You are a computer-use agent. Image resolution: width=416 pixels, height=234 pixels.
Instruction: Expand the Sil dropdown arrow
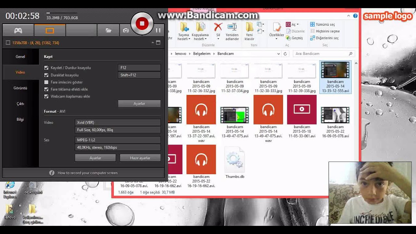[x=218, y=39]
